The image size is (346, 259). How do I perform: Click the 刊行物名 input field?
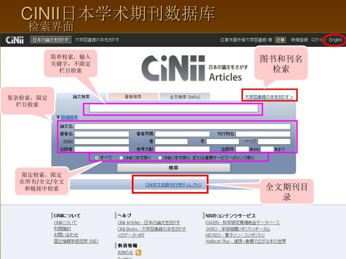click(x=263, y=134)
